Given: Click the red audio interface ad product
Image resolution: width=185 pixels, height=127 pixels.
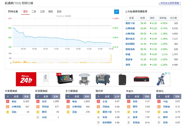Looking at the screenshot, I should pos(141,79).
